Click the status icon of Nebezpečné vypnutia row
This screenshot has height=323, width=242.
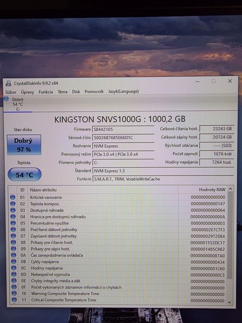click(x=14, y=274)
